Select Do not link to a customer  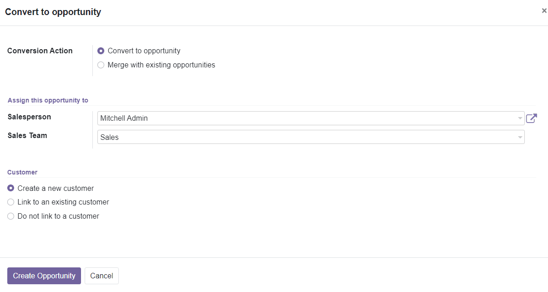click(x=10, y=216)
